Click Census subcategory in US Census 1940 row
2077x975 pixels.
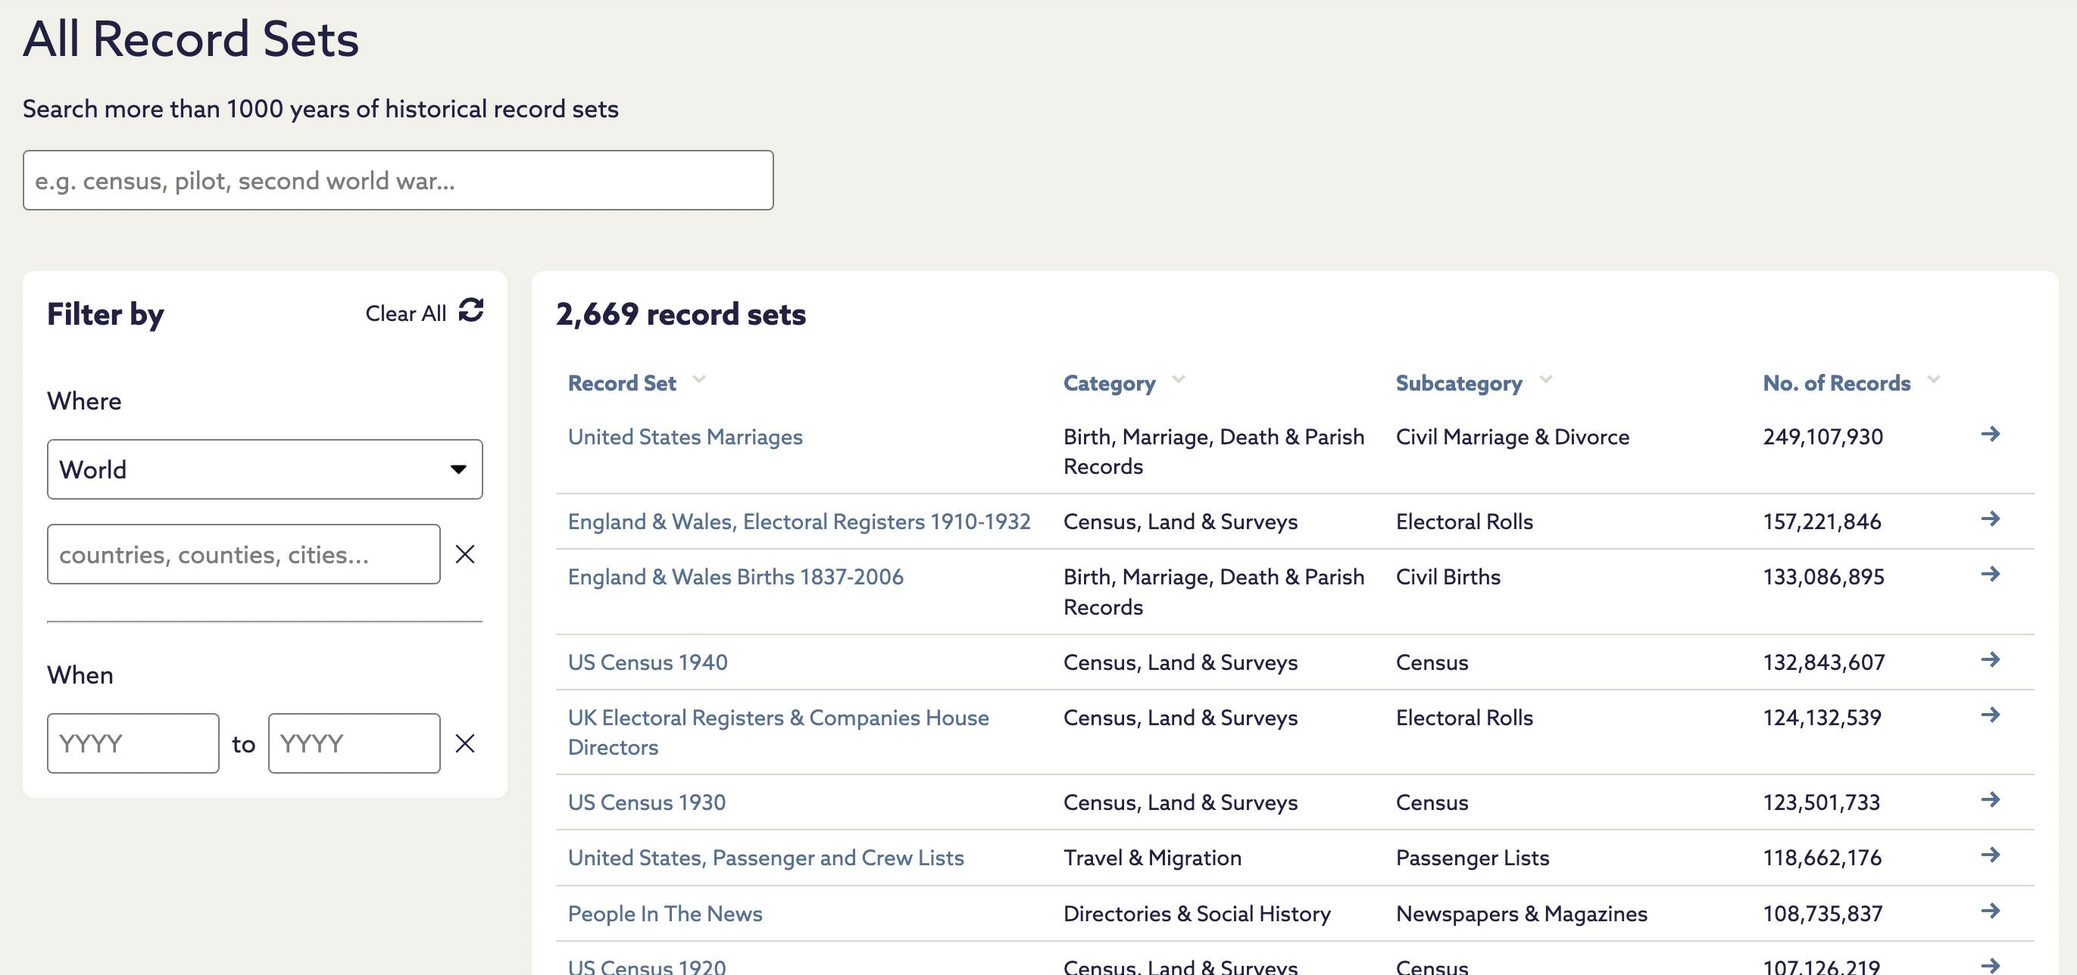(1432, 662)
